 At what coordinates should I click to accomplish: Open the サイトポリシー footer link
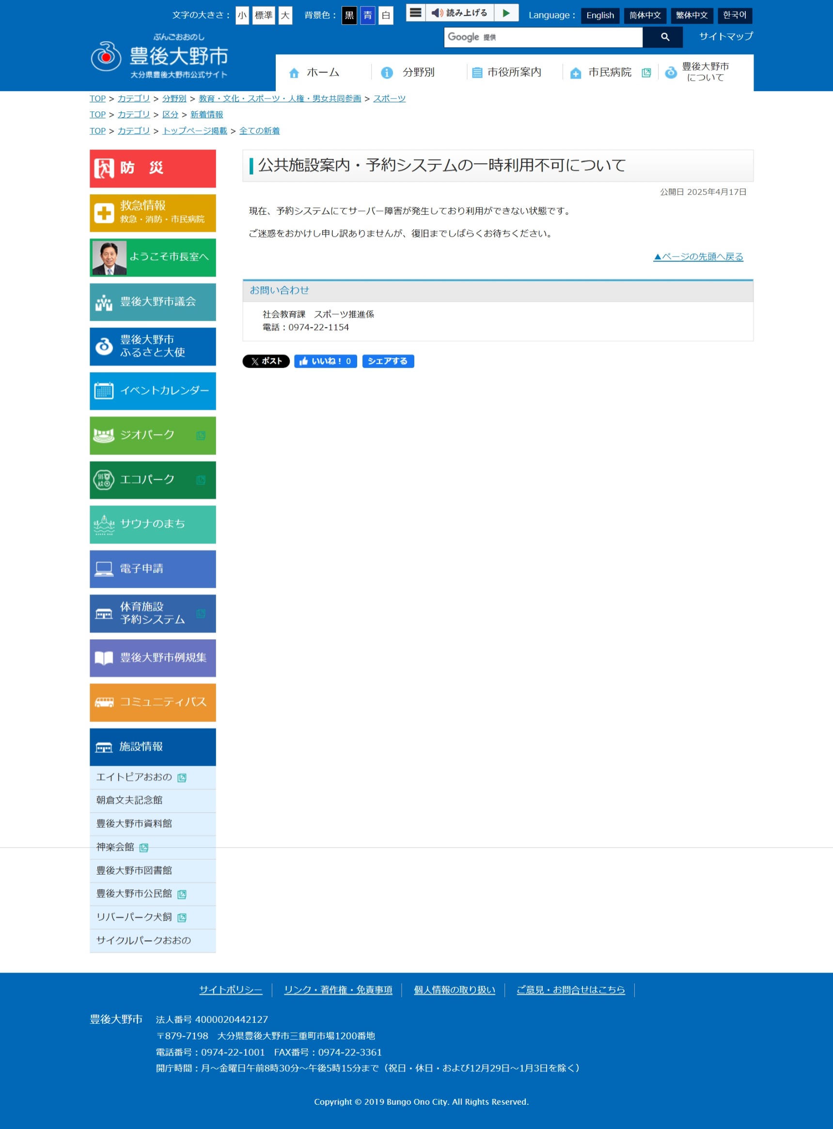pos(231,990)
